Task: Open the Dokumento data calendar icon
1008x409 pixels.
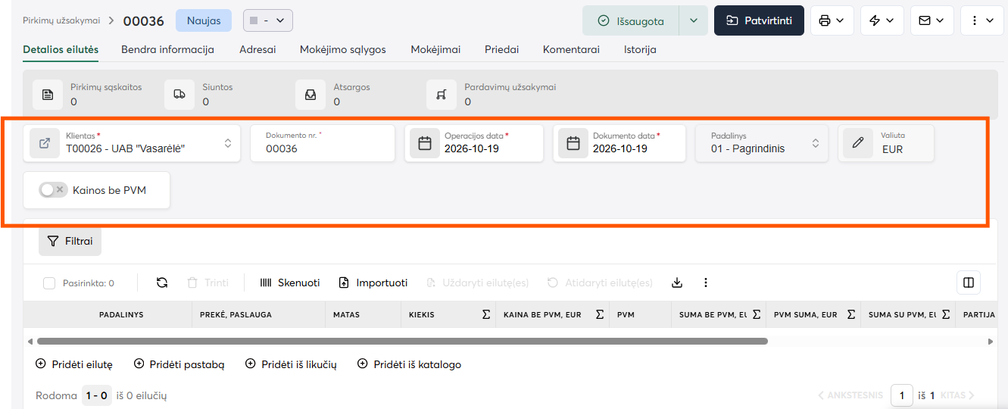Action: [573, 143]
